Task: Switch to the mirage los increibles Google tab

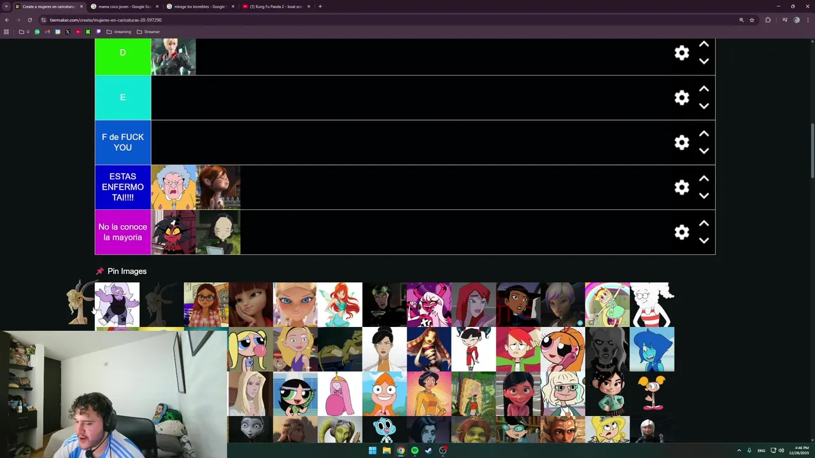Action: point(201,6)
